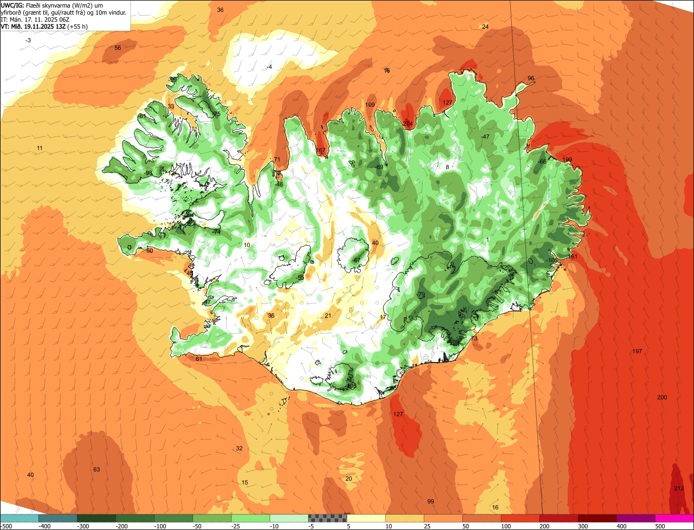Click the 167 value on the map

(x=320, y=150)
